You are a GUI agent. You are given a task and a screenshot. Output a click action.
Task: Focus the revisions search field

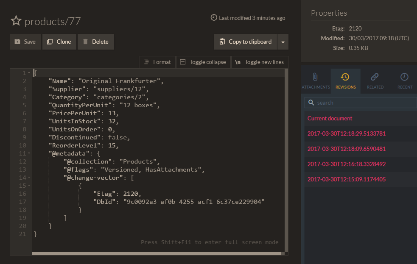pyautogui.click(x=361, y=103)
